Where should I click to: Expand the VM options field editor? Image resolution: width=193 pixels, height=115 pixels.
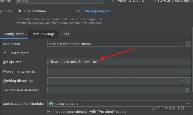(188, 62)
